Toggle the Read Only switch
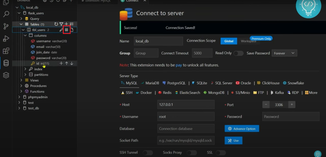The image size is (326, 157). 238,53
